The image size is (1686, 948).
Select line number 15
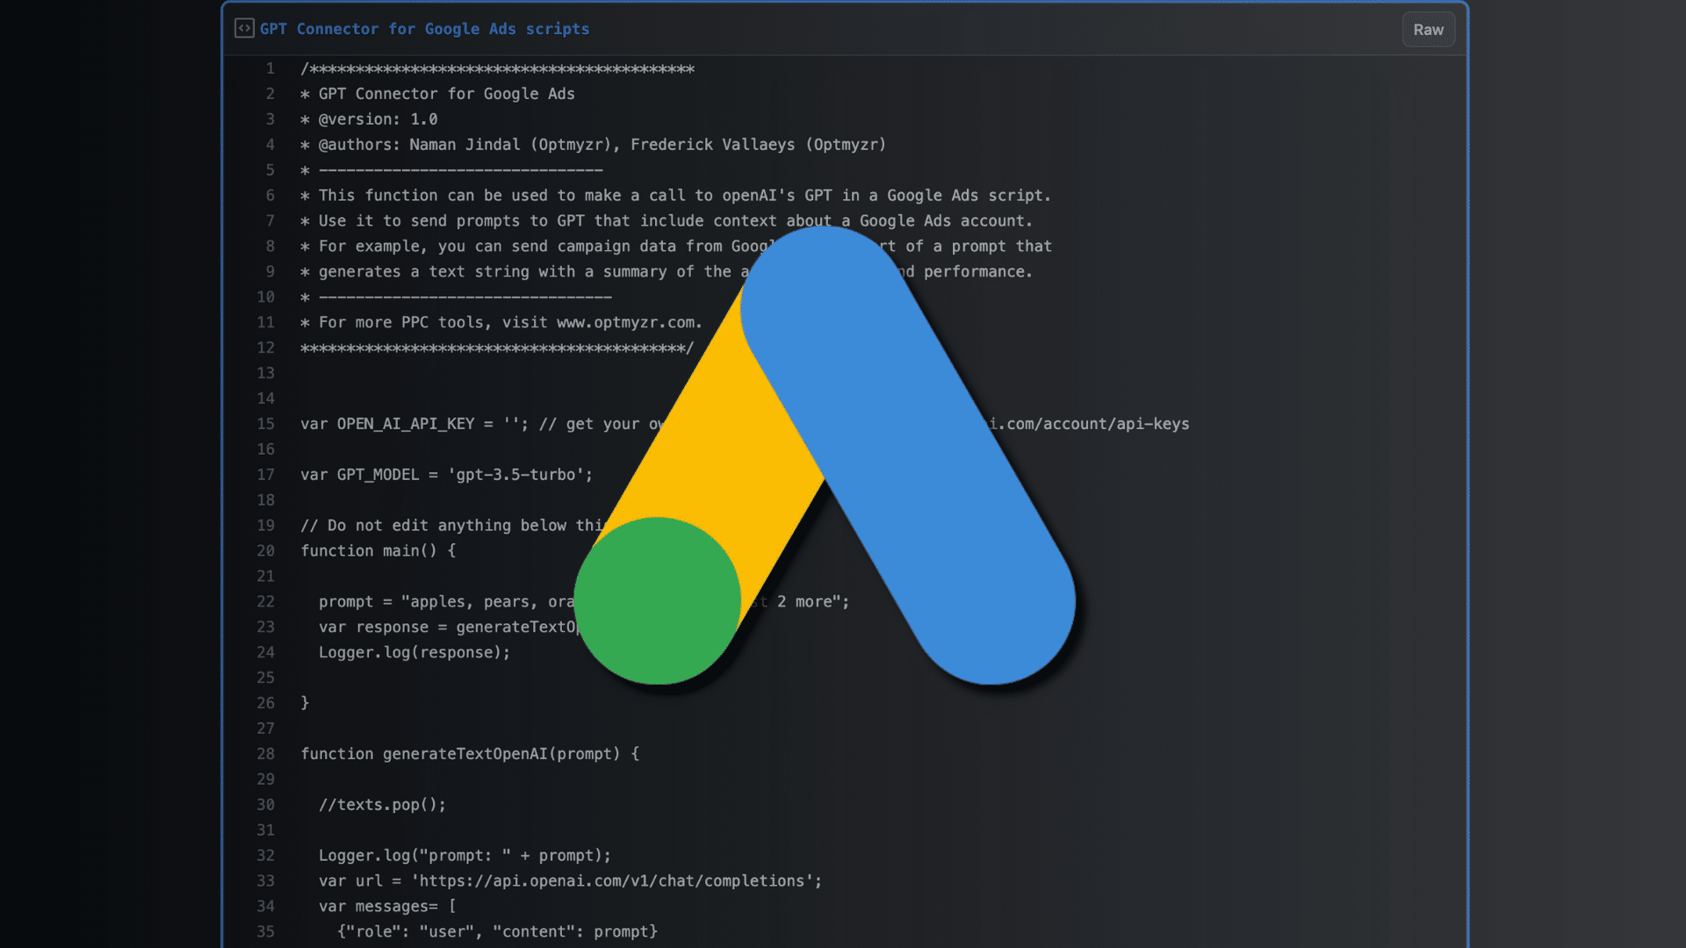(x=265, y=423)
